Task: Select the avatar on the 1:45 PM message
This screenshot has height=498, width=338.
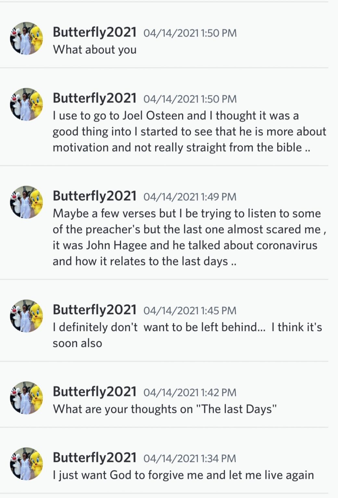Action: [x=26, y=316]
